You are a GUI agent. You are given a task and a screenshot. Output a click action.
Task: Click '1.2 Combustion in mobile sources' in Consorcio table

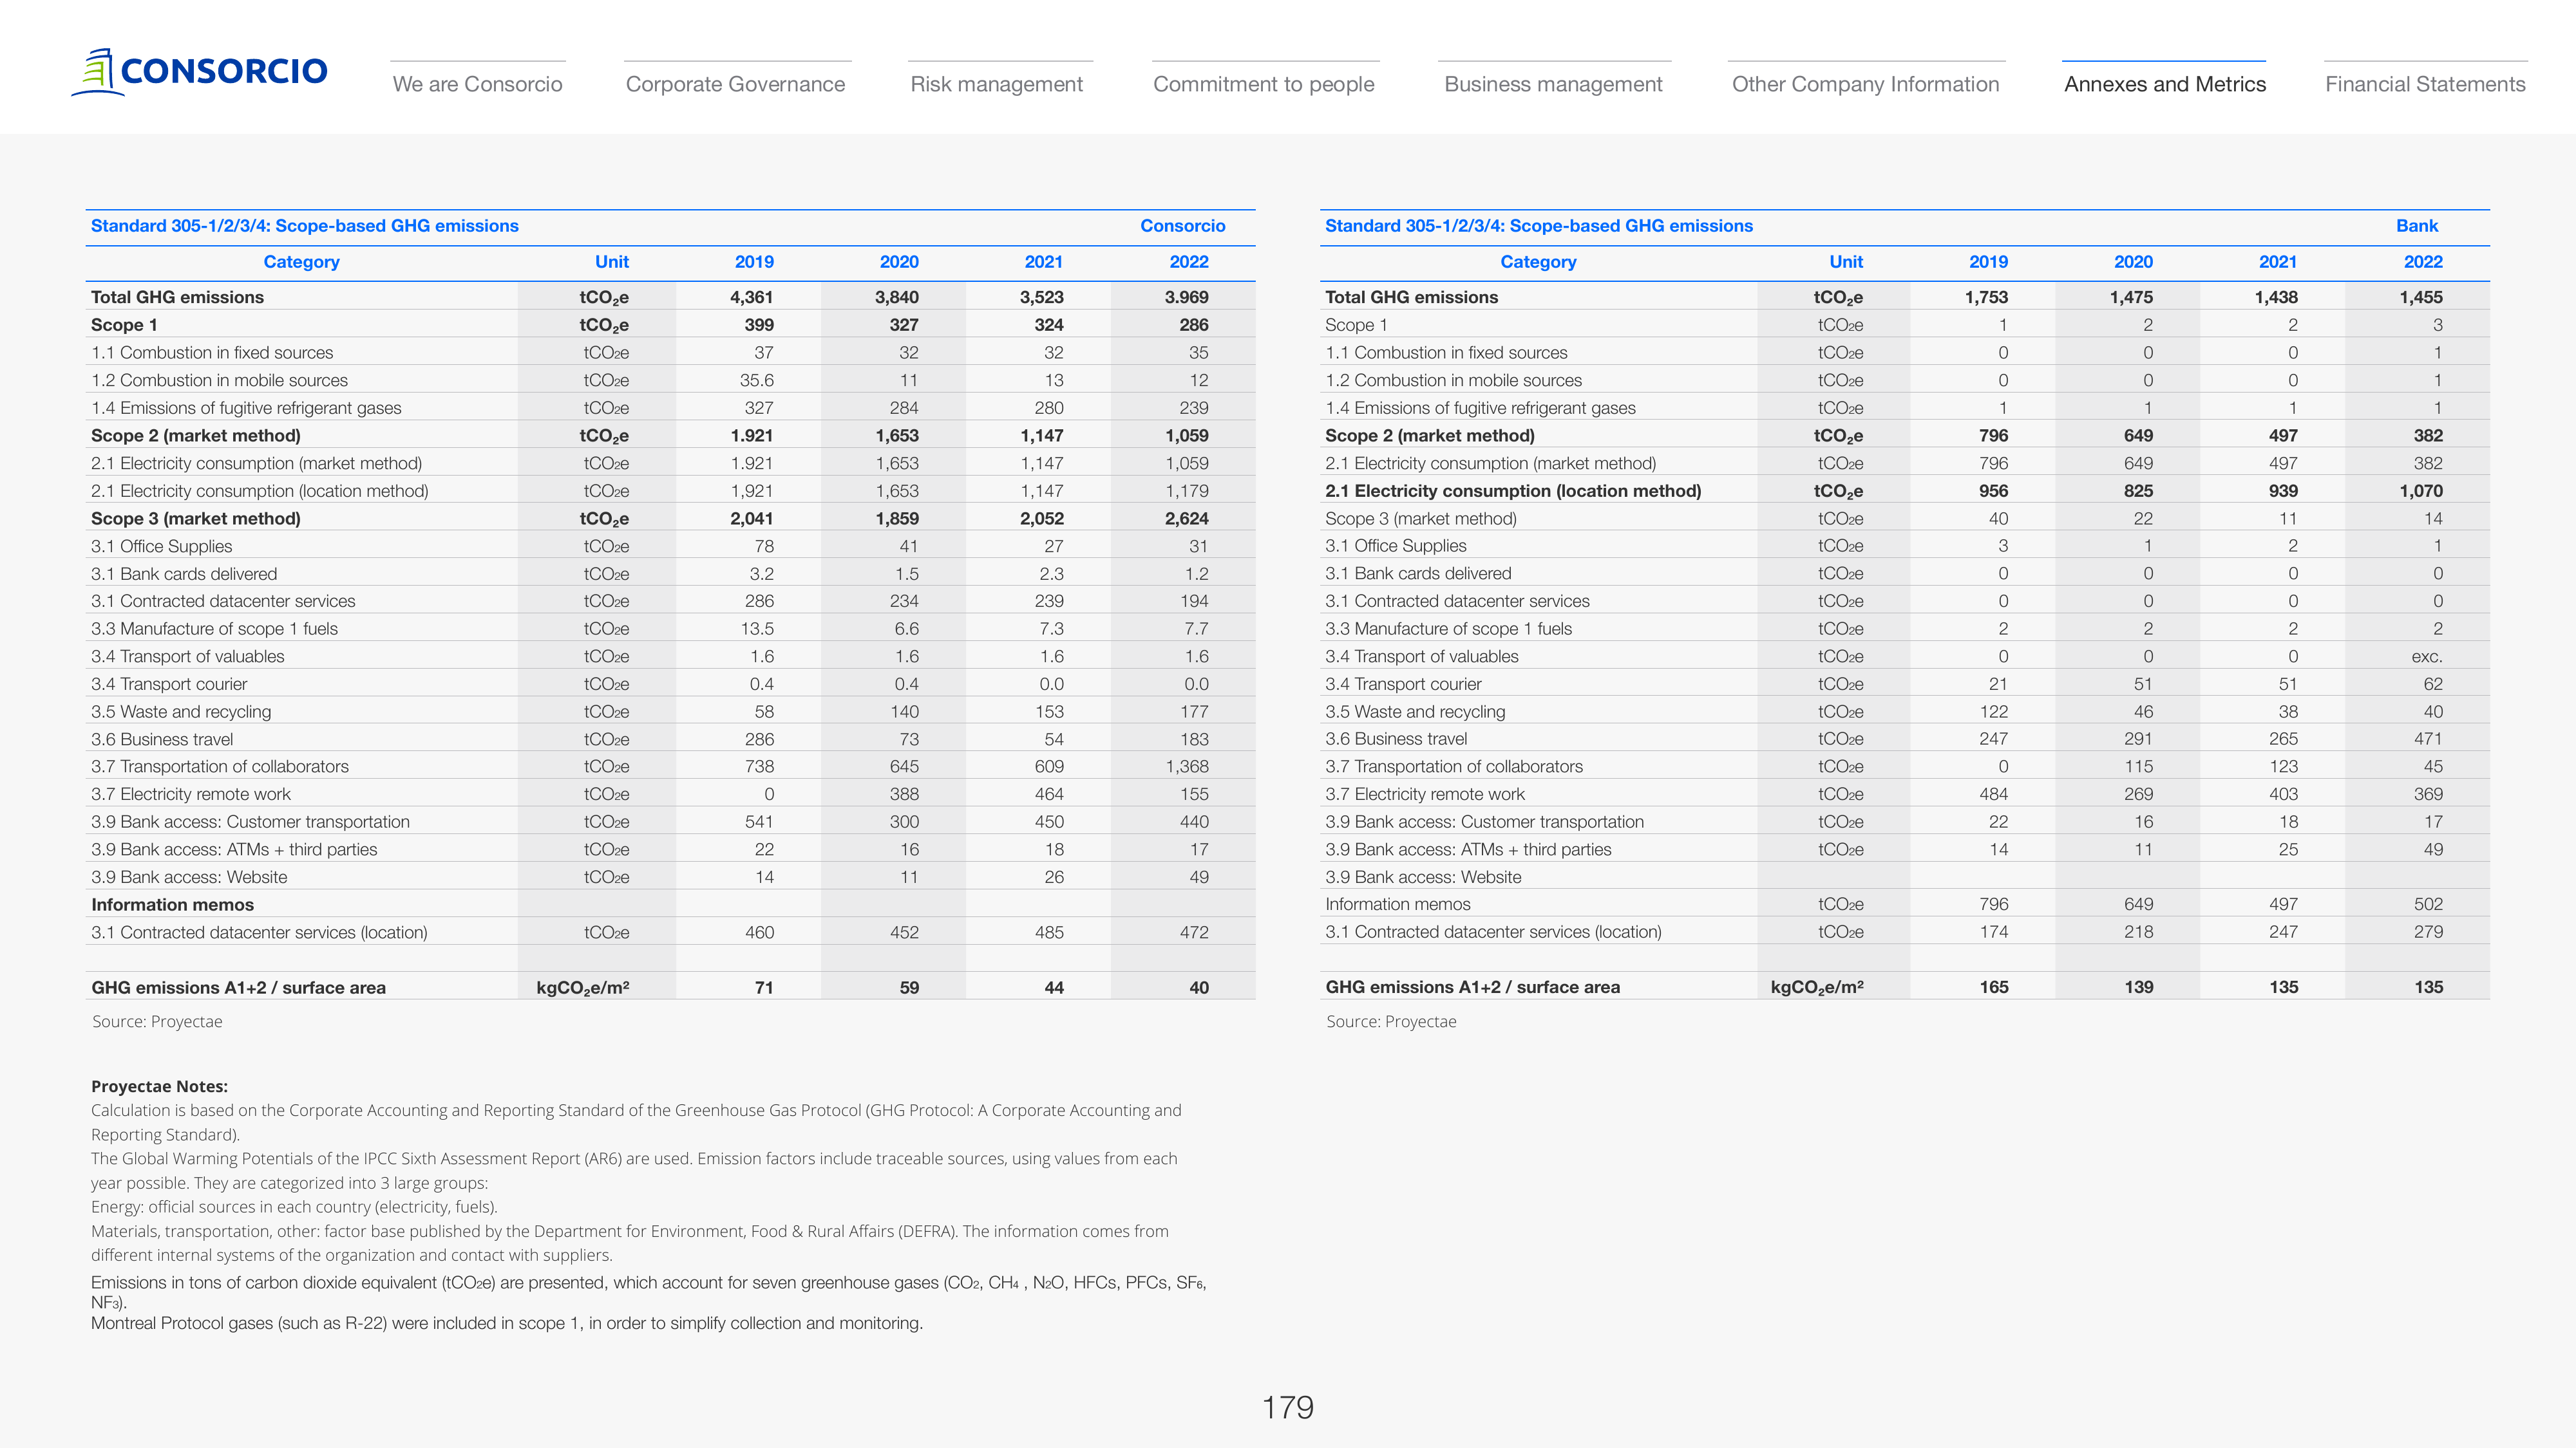click(x=219, y=381)
